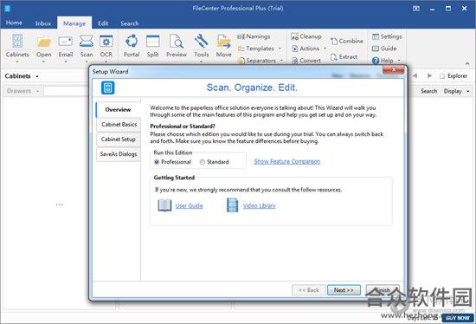The width and height of the screenshot is (476, 324).
Task: Select the Cabinet Basics wizard tab
Action: tap(119, 125)
